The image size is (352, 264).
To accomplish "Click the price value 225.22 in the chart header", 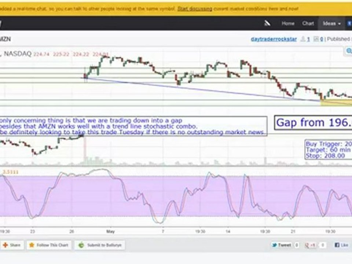I will click(61, 54).
